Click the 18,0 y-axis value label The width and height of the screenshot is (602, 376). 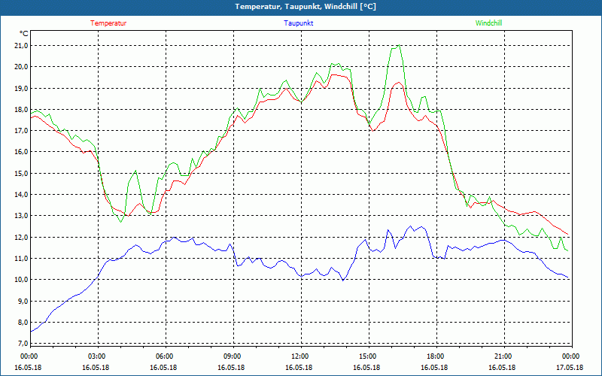[20, 109]
